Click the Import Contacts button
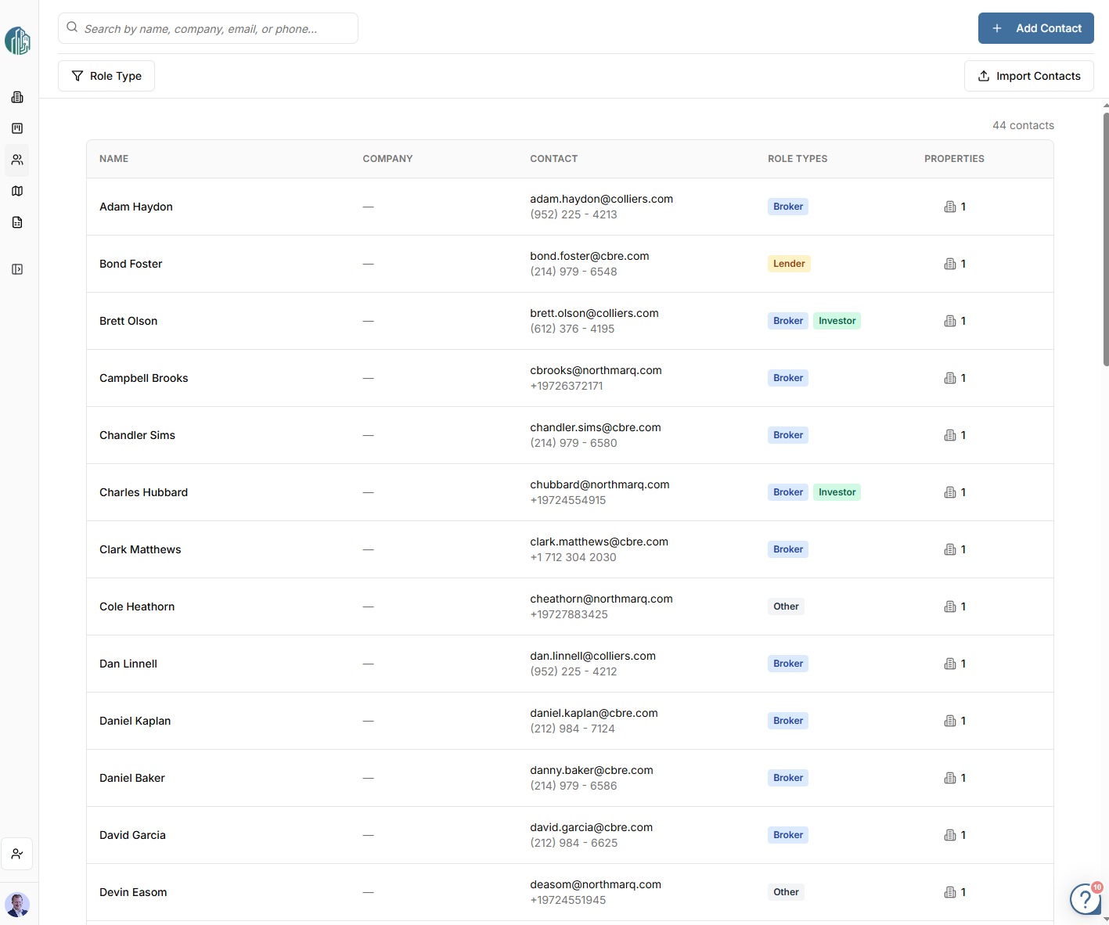The image size is (1109, 925). click(1028, 76)
